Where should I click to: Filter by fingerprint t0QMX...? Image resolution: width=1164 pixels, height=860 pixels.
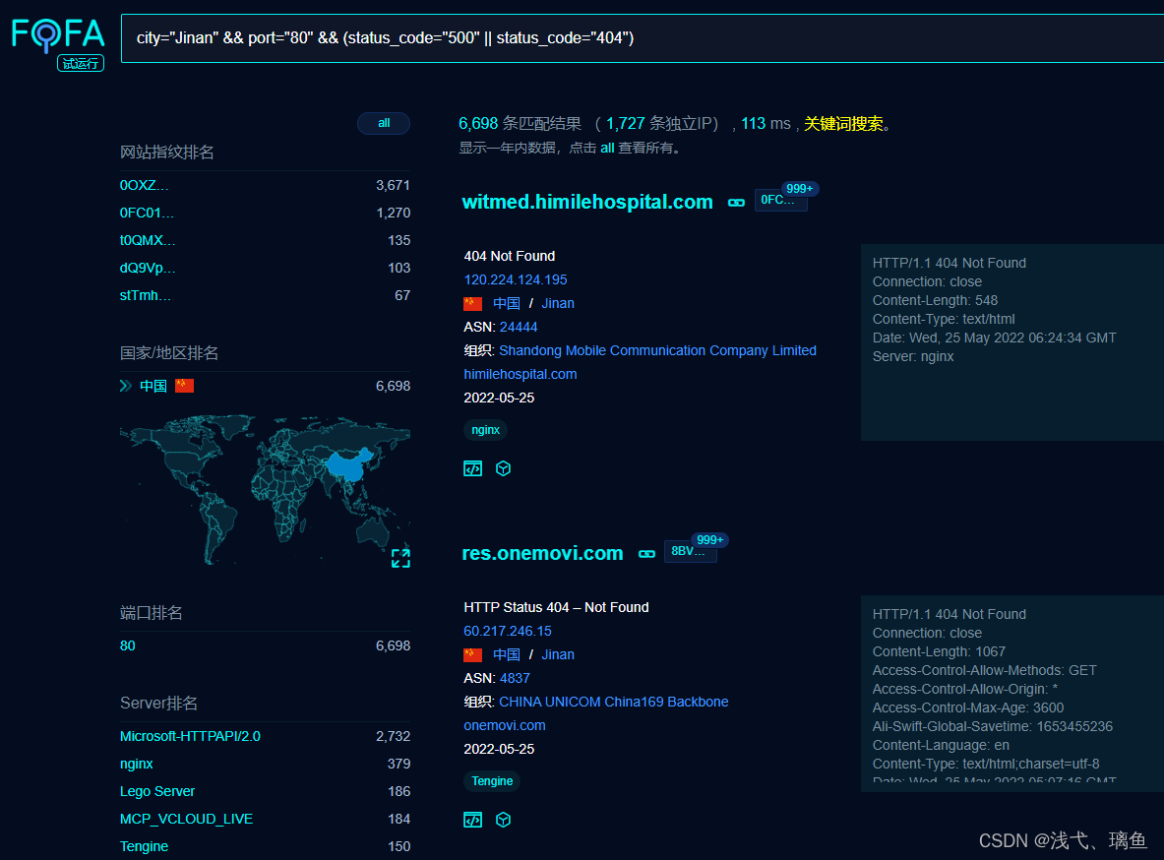(148, 241)
